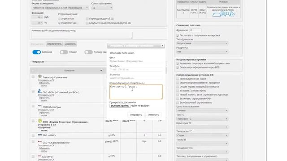Click the dialog comment text area
Viewport: 287px width, 161px height.
(x=136, y=92)
